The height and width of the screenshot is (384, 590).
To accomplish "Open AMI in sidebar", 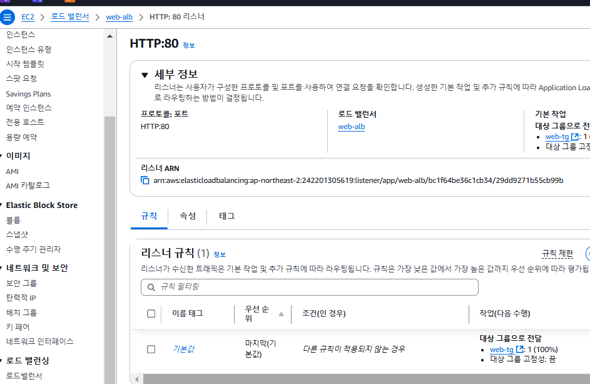I will click(13, 172).
